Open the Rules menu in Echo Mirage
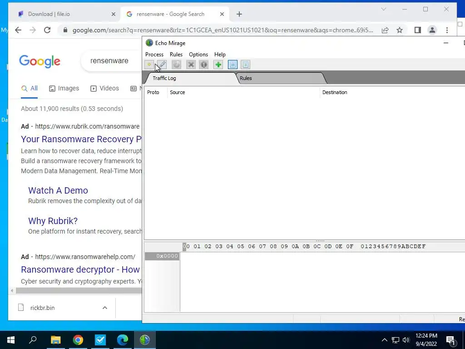This screenshot has height=349, width=465. [x=176, y=55]
